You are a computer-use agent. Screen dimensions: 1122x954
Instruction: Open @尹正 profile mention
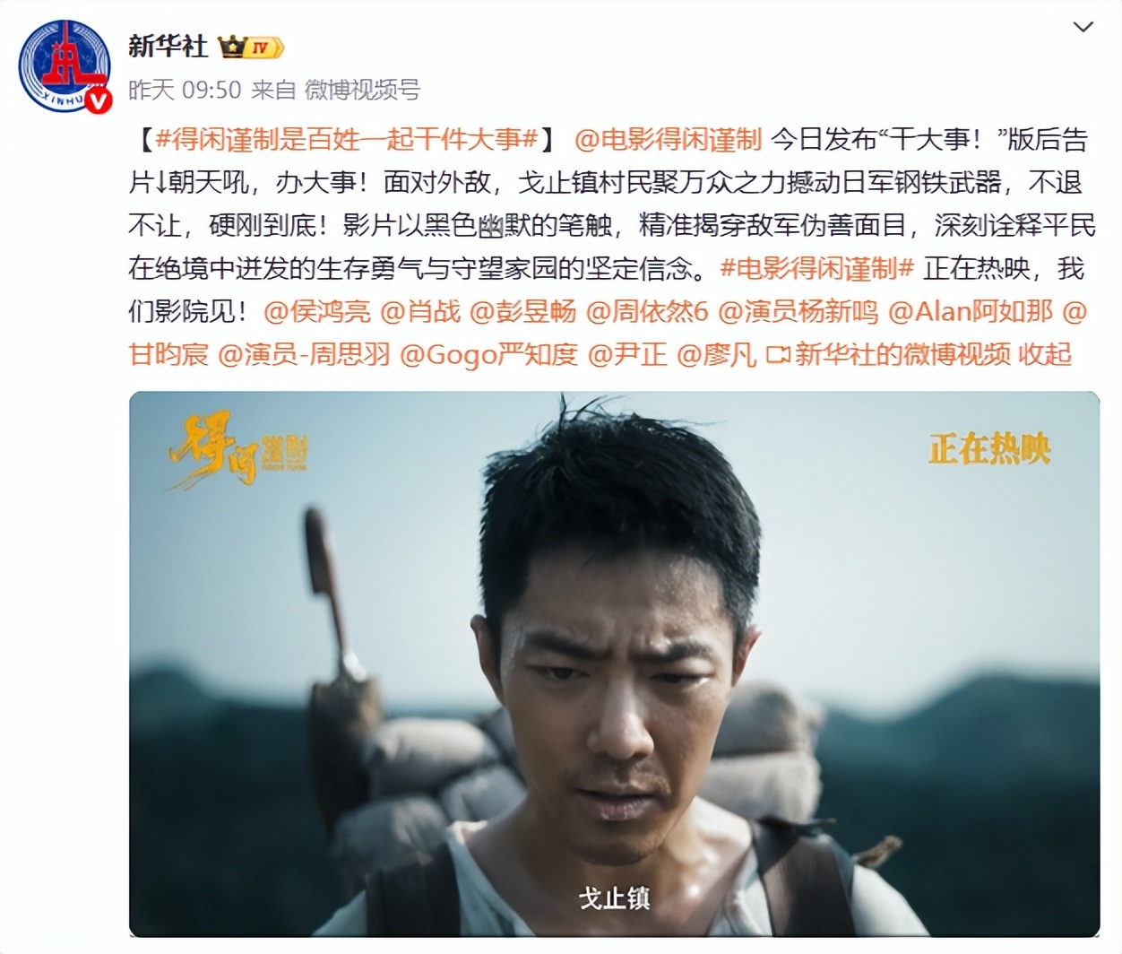coord(627,354)
